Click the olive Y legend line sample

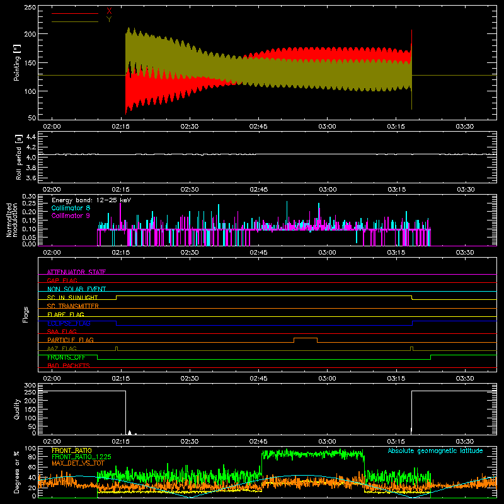[x=75, y=22]
